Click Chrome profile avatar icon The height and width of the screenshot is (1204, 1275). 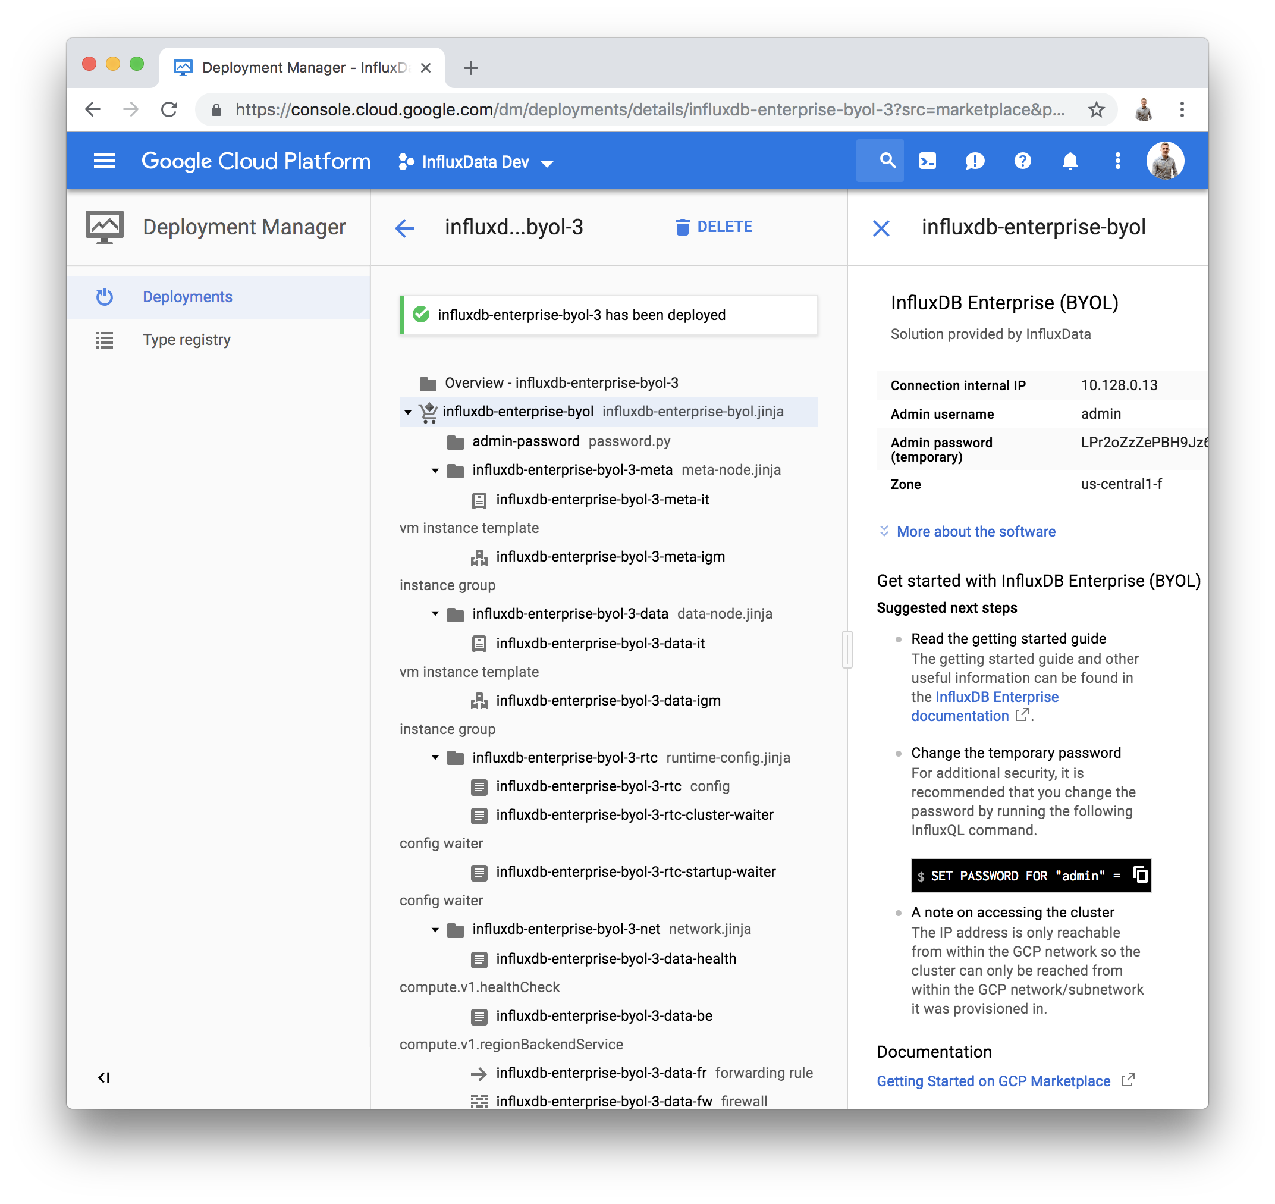(1143, 109)
